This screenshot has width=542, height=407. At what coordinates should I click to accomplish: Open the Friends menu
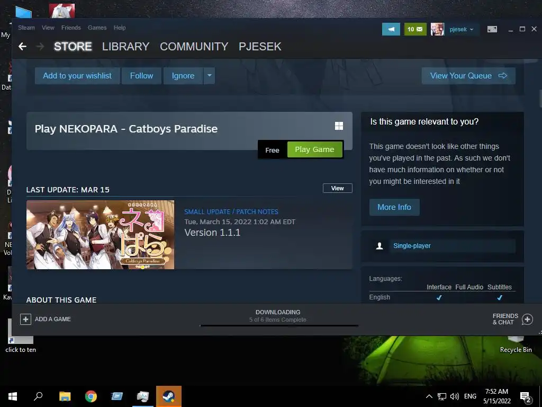[x=71, y=28]
